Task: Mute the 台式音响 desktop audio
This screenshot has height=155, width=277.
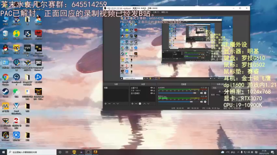Action: [x=202, y=93]
